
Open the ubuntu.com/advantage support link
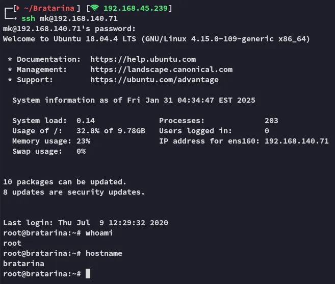pos(154,80)
